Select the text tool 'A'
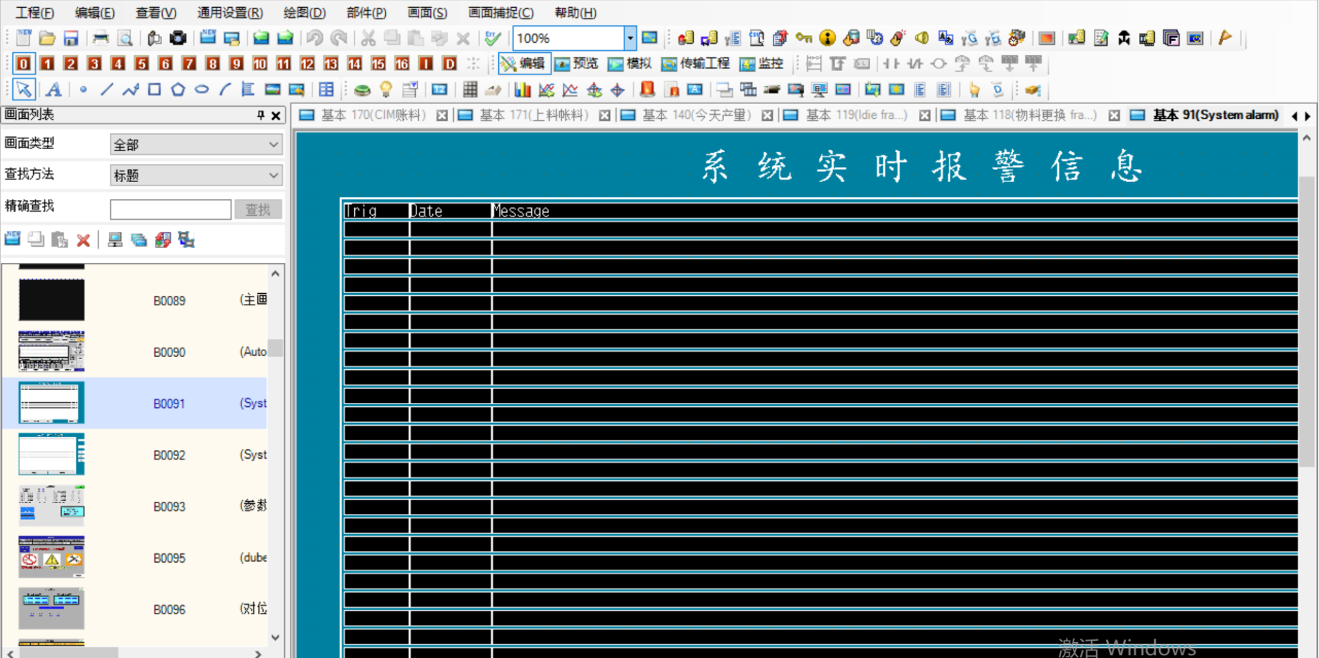1319x658 pixels. click(53, 90)
